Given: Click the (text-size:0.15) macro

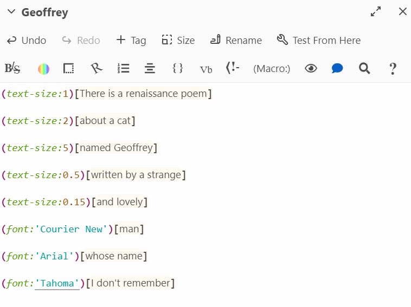Looking at the screenshot, I should tap(46, 202).
